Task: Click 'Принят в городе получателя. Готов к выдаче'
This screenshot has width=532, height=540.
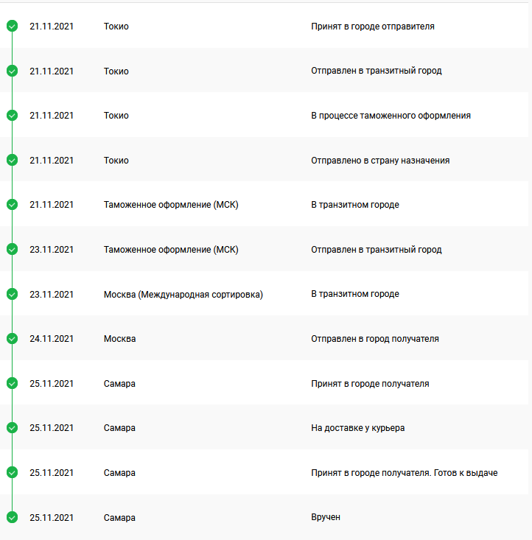Action: click(404, 473)
